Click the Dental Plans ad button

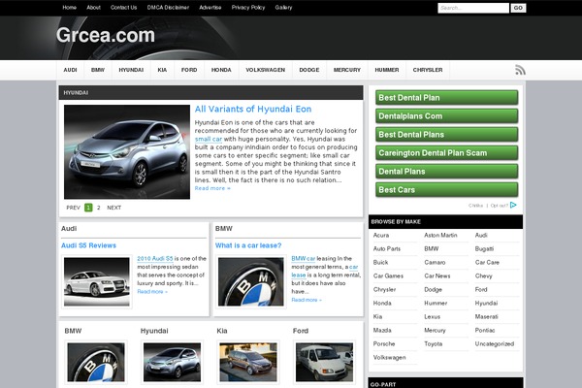click(x=446, y=172)
